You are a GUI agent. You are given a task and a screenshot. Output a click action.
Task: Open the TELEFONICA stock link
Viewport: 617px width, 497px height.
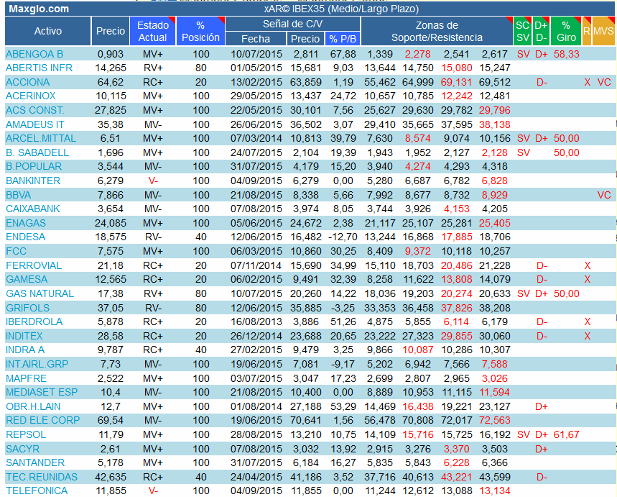pyautogui.click(x=37, y=491)
